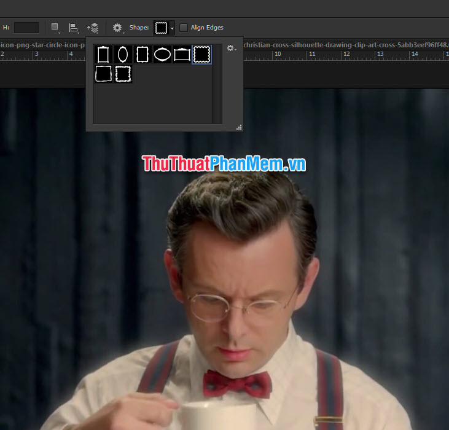Switch to the christian-cross-silhouette document tab
Viewport: 449px width, 430px height.
click(346, 45)
